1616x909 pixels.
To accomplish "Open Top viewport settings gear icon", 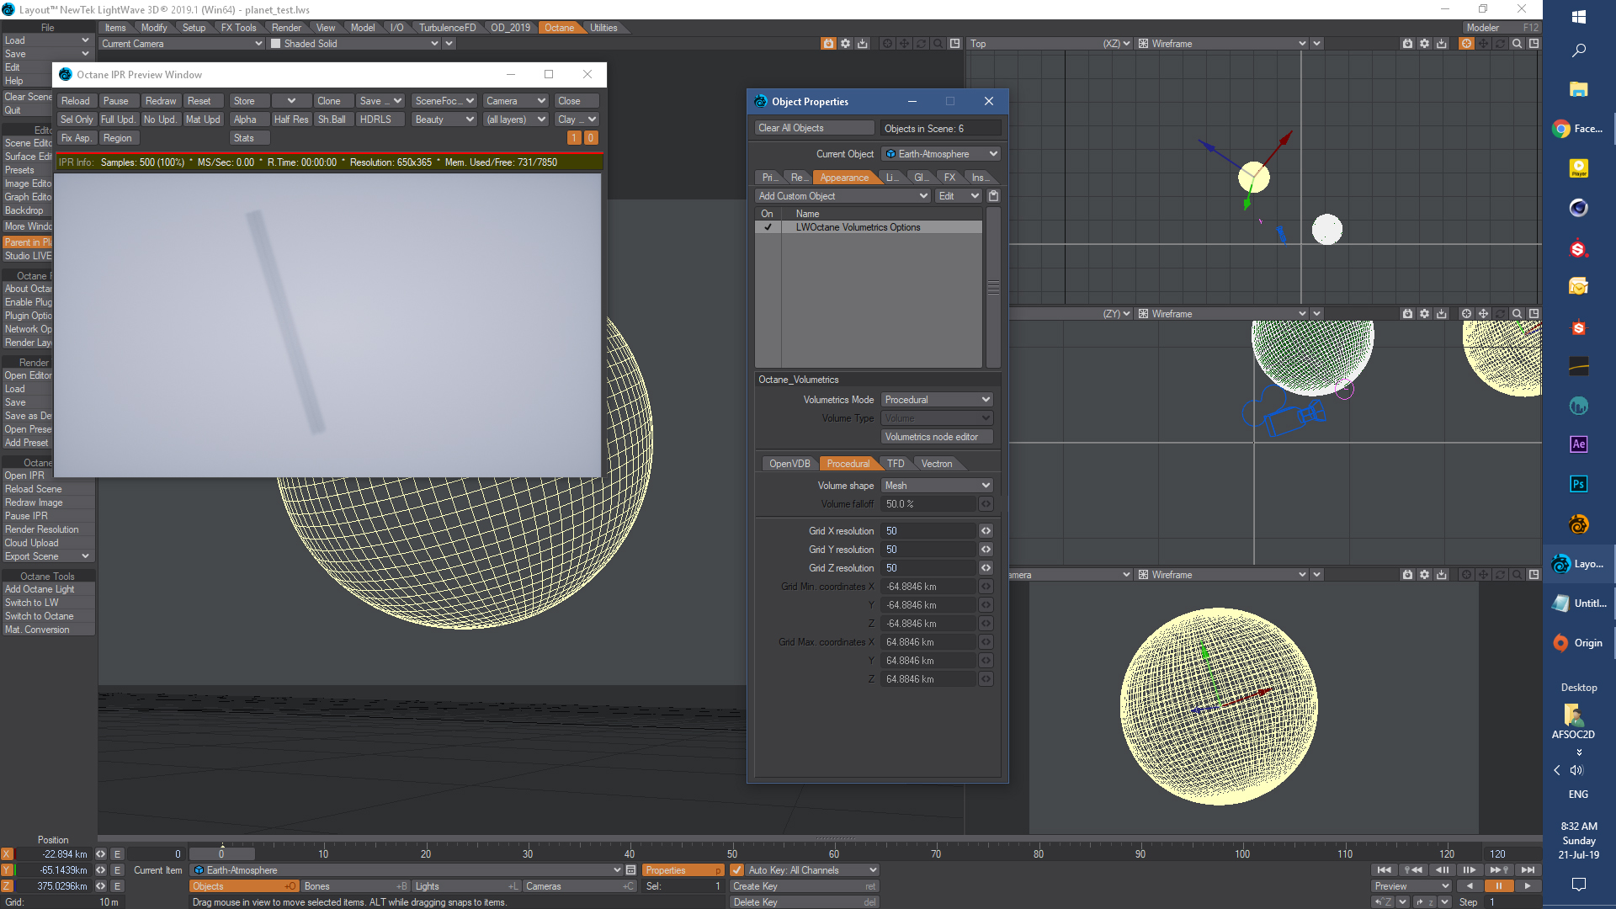I will point(1424,43).
